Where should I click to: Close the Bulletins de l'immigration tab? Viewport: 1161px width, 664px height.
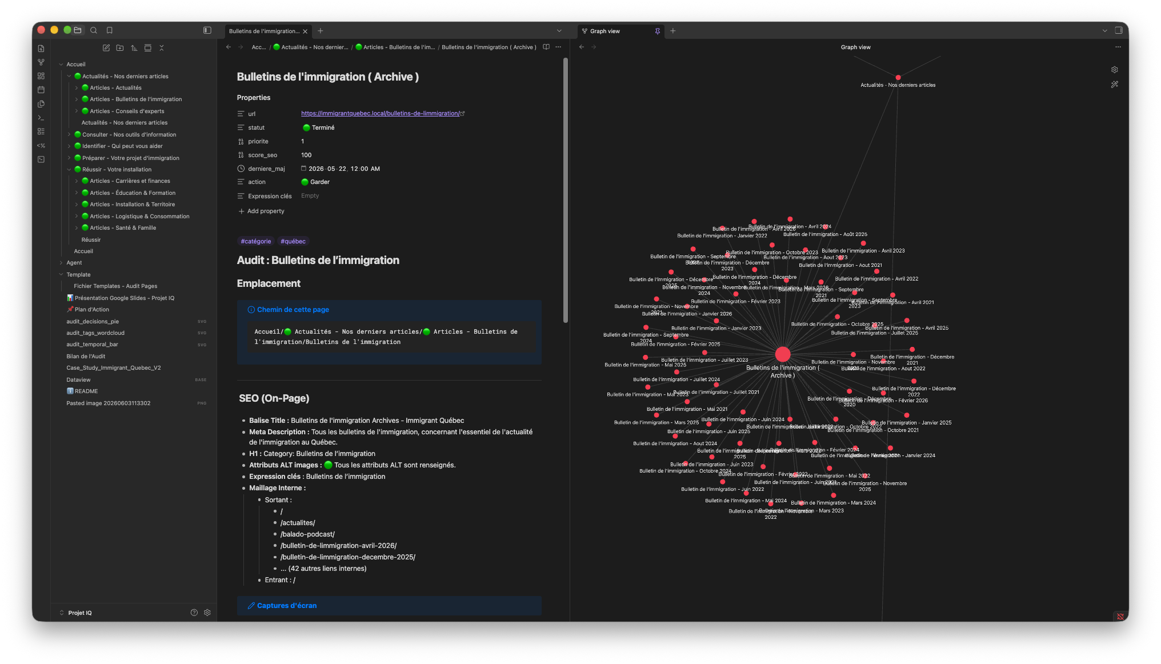[x=305, y=31]
